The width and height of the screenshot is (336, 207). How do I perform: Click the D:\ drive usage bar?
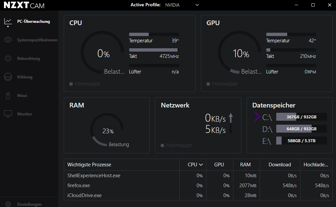301,129
